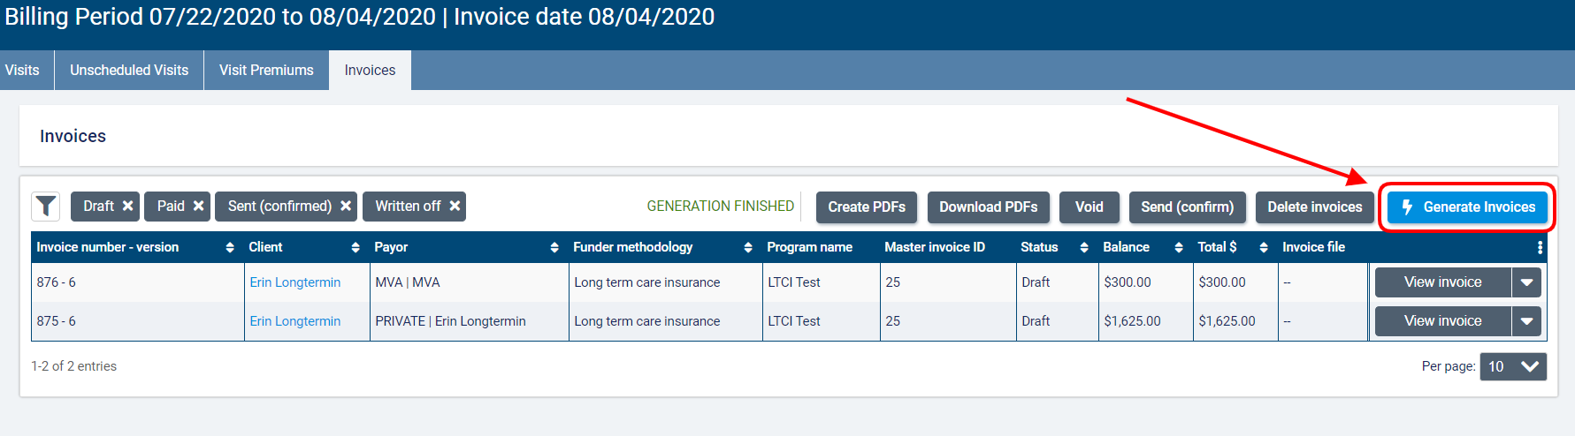Remove the Draft filter chip
The image size is (1575, 436).
point(128,206)
